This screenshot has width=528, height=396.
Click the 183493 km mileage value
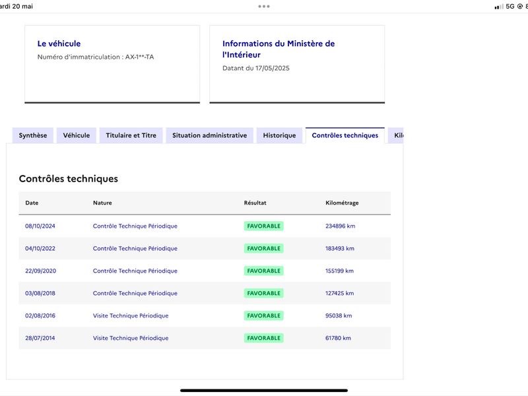coord(340,249)
